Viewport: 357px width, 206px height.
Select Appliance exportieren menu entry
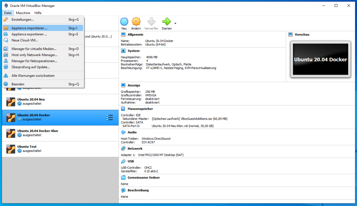tap(29, 34)
